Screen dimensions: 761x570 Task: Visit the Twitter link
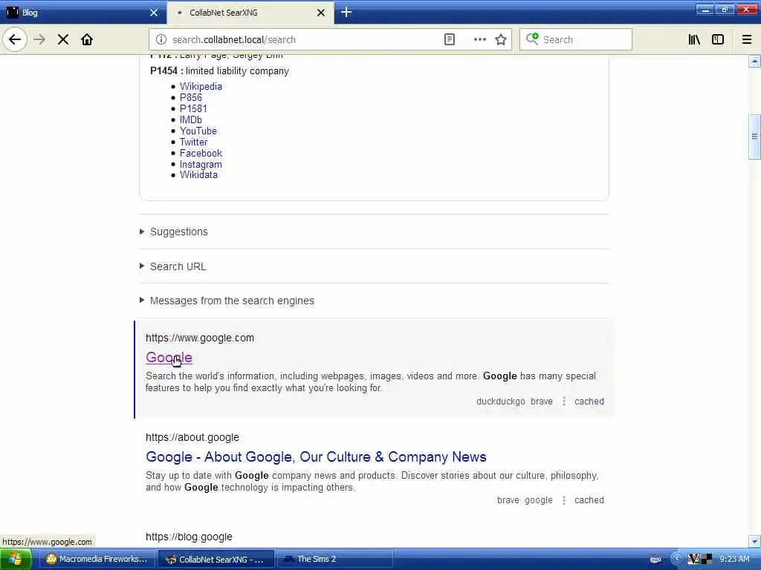(193, 142)
